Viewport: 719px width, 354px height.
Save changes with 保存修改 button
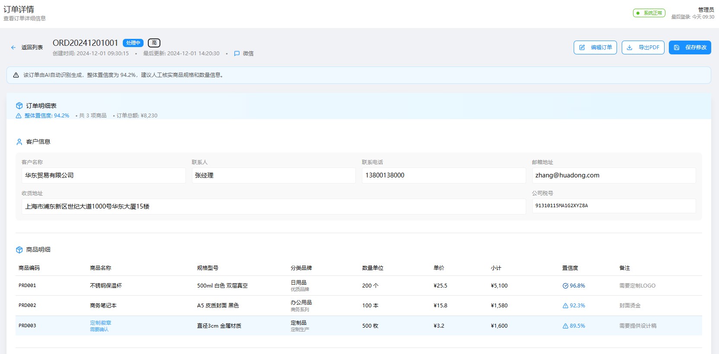click(x=690, y=47)
